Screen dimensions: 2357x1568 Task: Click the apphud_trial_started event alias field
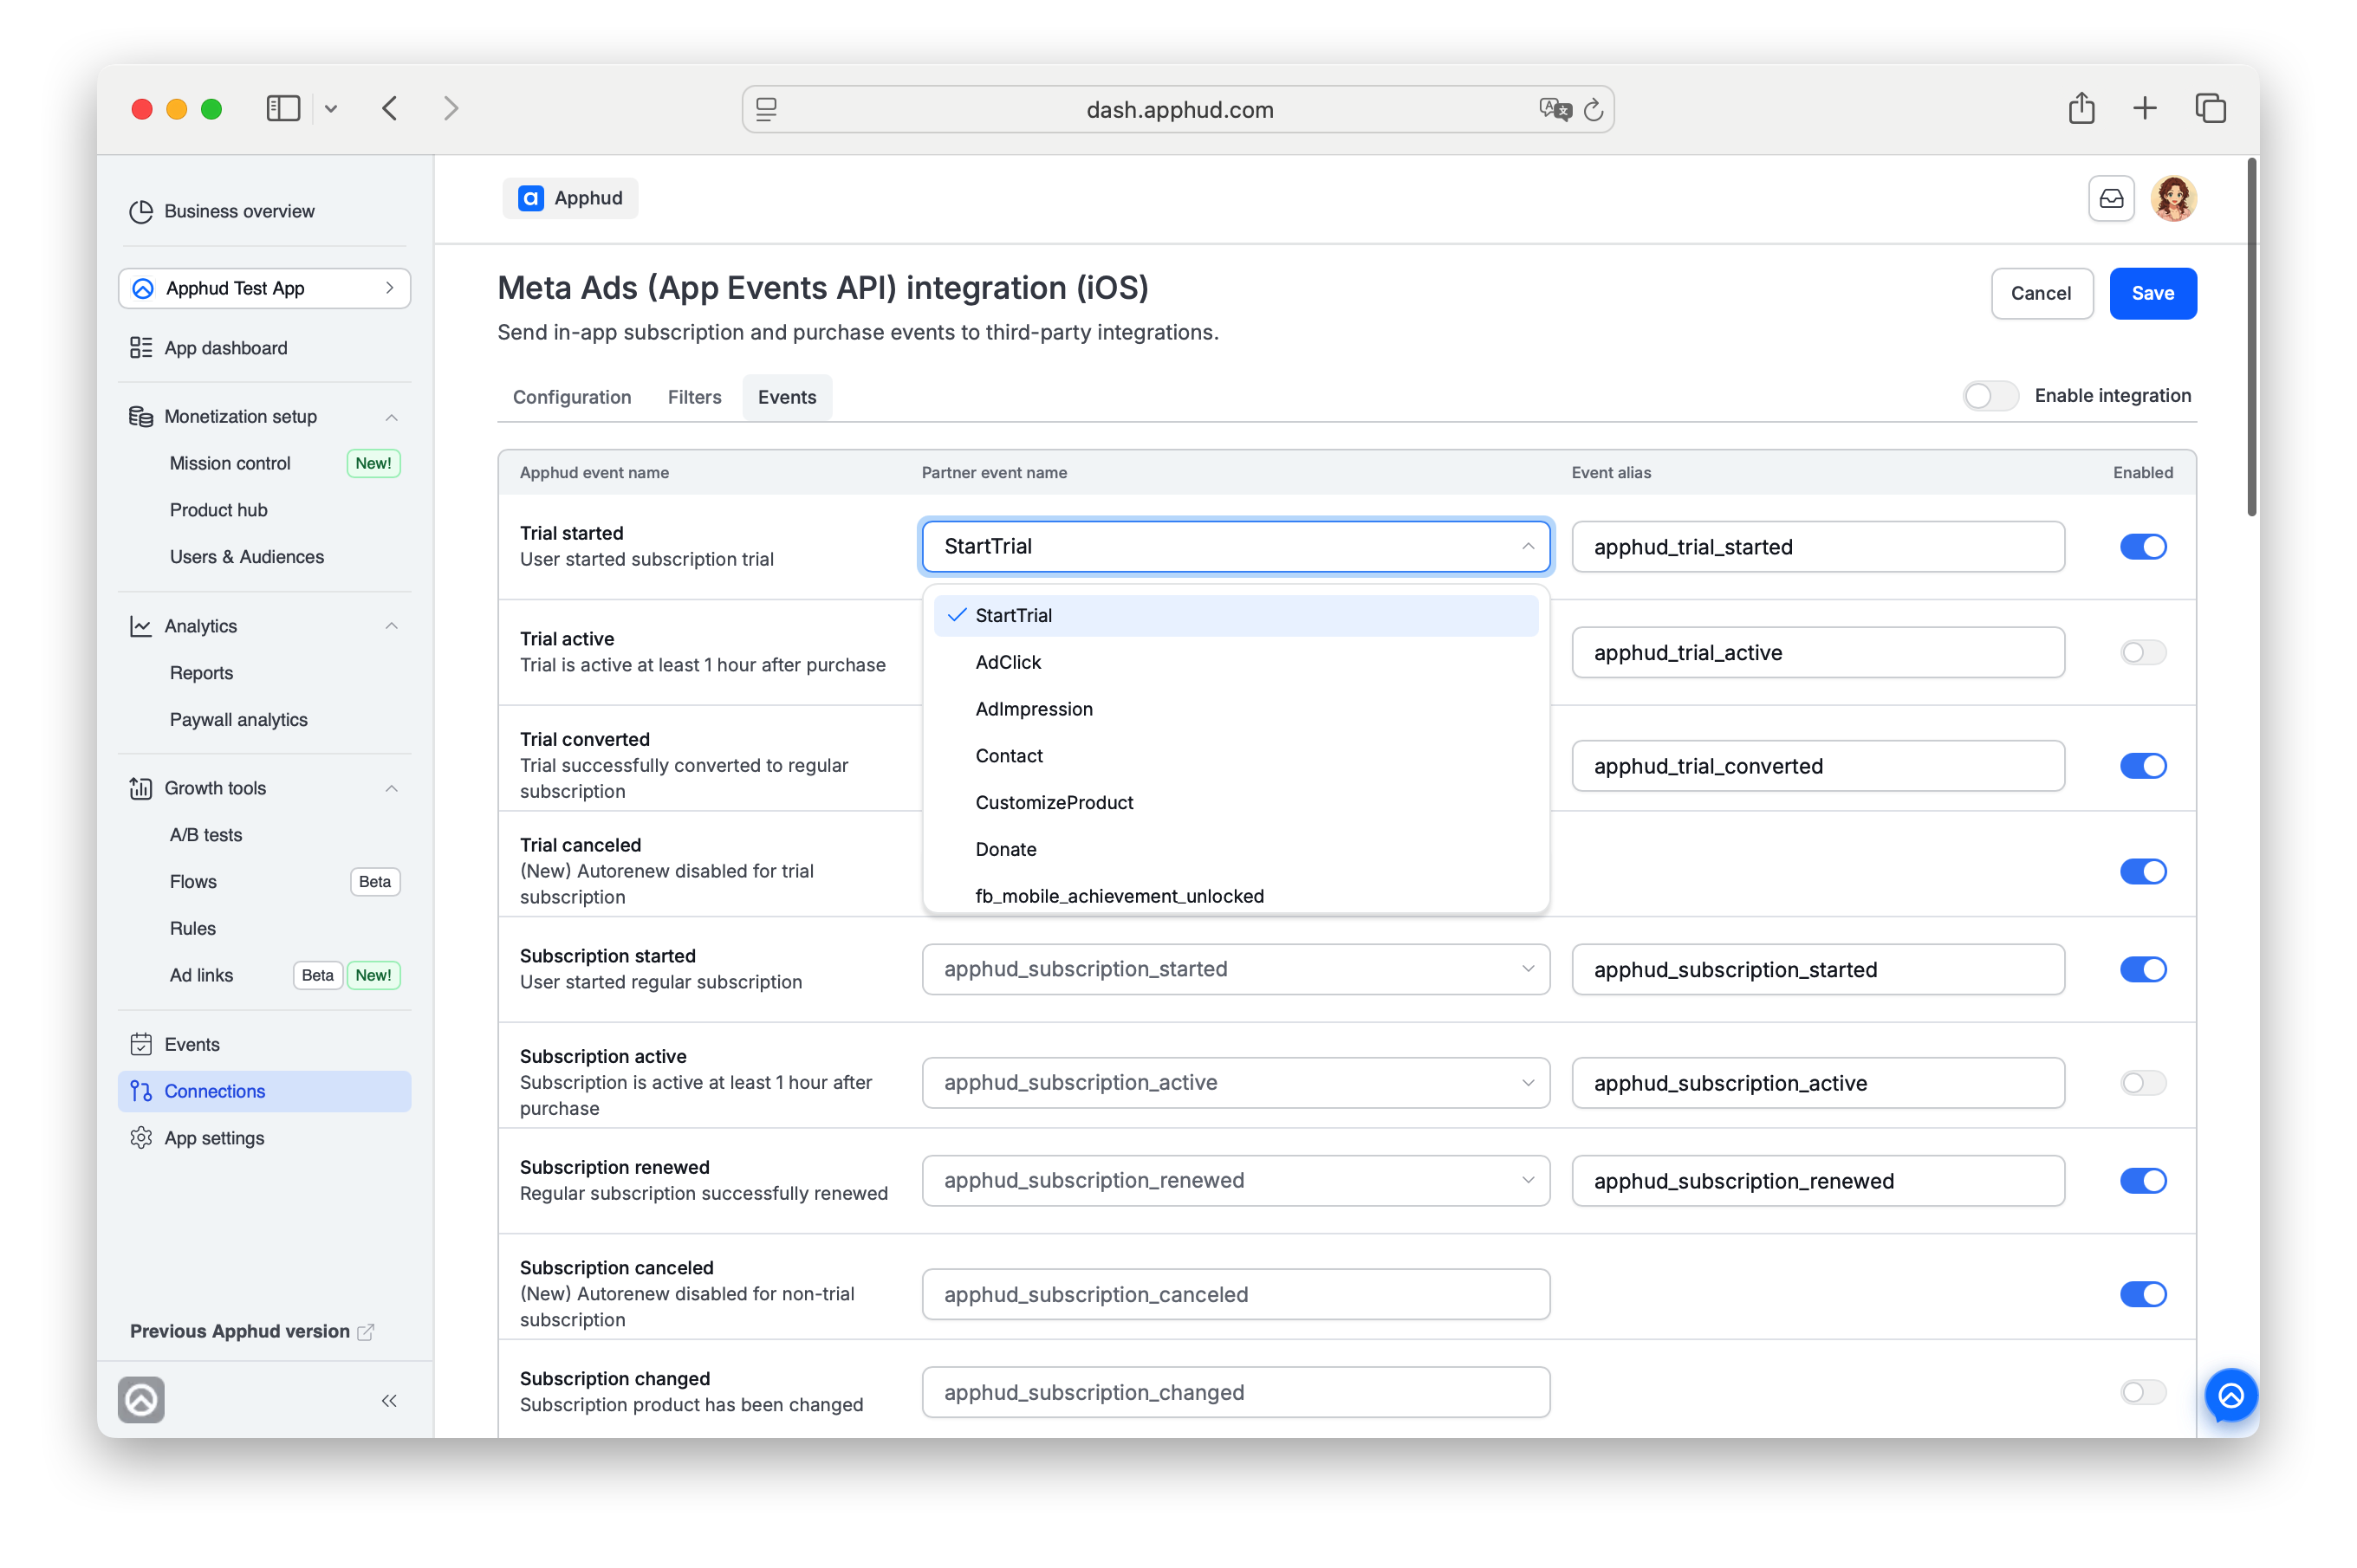click(x=1817, y=547)
